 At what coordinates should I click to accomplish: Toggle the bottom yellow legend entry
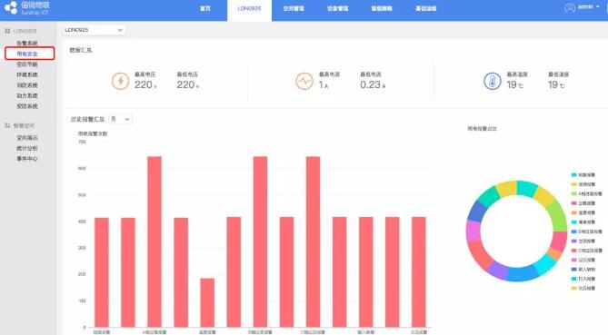[583, 288]
